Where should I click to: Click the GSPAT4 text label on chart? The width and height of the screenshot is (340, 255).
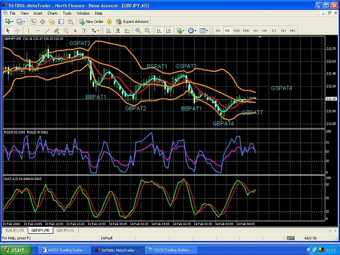tap(281, 88)
